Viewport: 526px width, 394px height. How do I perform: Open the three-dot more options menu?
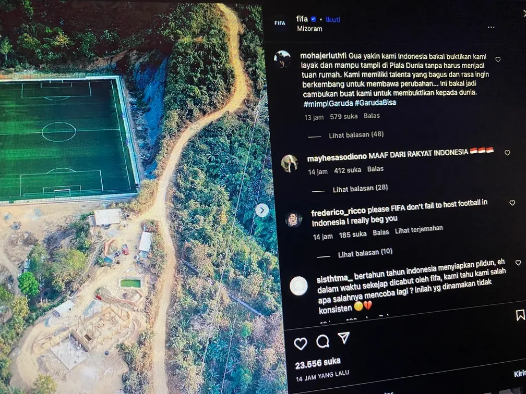click(x=491, y=27)
